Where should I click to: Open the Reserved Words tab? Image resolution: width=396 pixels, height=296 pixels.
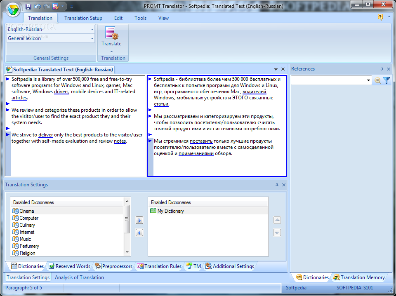[69, 266]
